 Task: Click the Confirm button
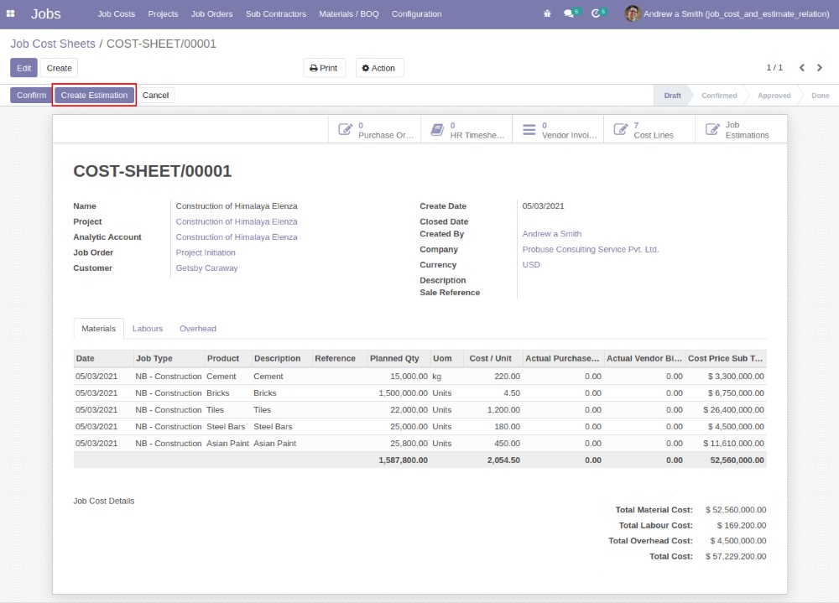tap(31, 96)
